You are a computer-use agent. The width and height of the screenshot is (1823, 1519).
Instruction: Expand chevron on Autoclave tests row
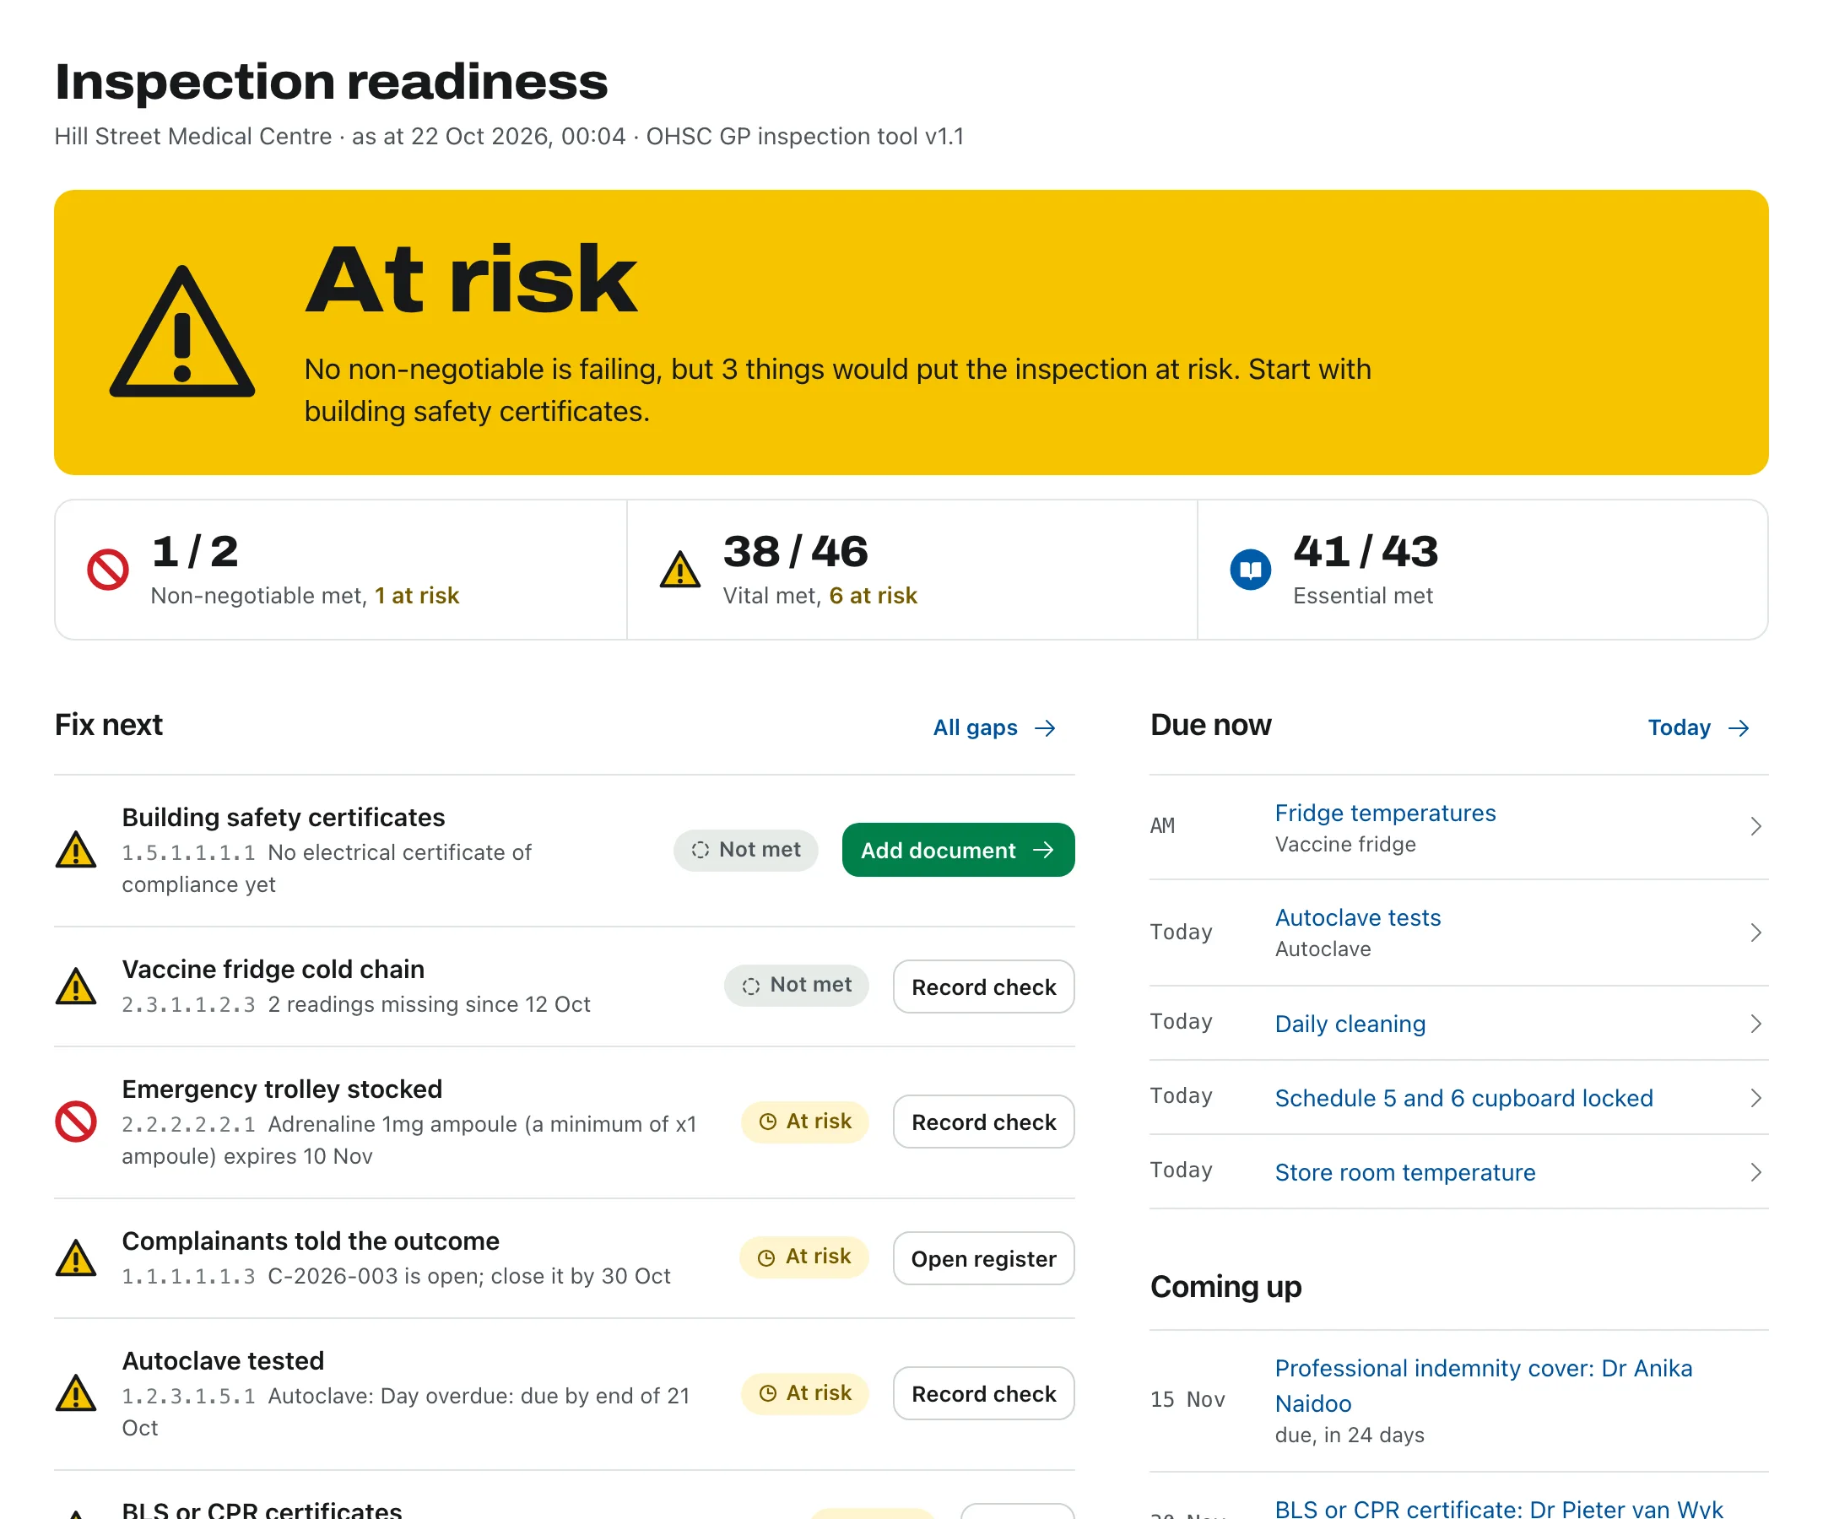click(x=1755, y=933)
